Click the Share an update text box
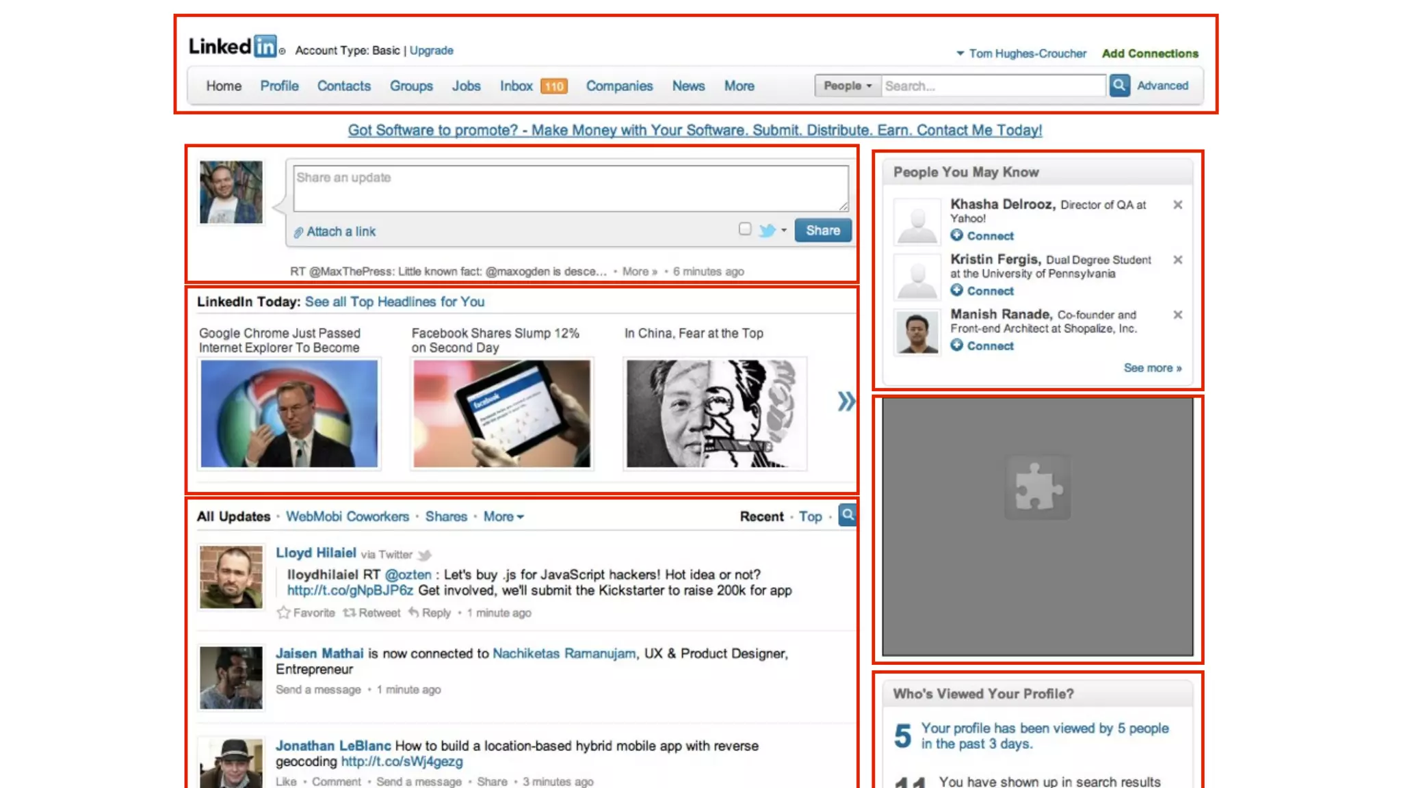1401x788 pixels. (570, 188)
